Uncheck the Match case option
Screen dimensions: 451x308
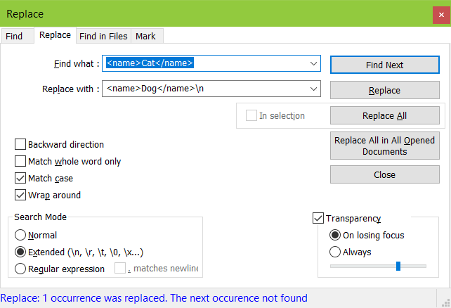click(20, 178)
